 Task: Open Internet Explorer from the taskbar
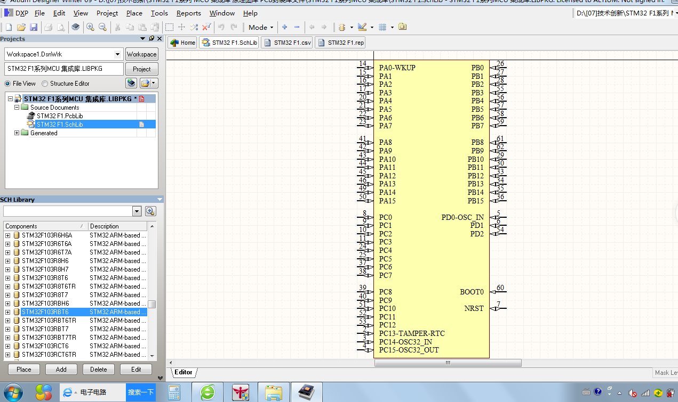point(68,392)
